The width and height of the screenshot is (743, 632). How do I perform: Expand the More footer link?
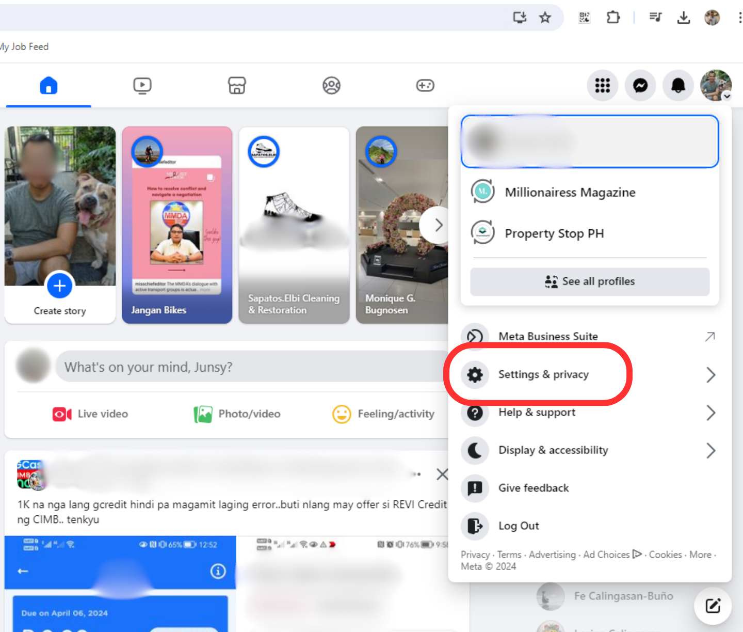pyautogui.click(x=700, y=555)
